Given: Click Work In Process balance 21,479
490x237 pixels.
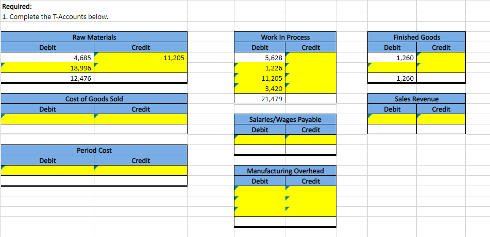Looking at the screenshot, I should [260, 99].
